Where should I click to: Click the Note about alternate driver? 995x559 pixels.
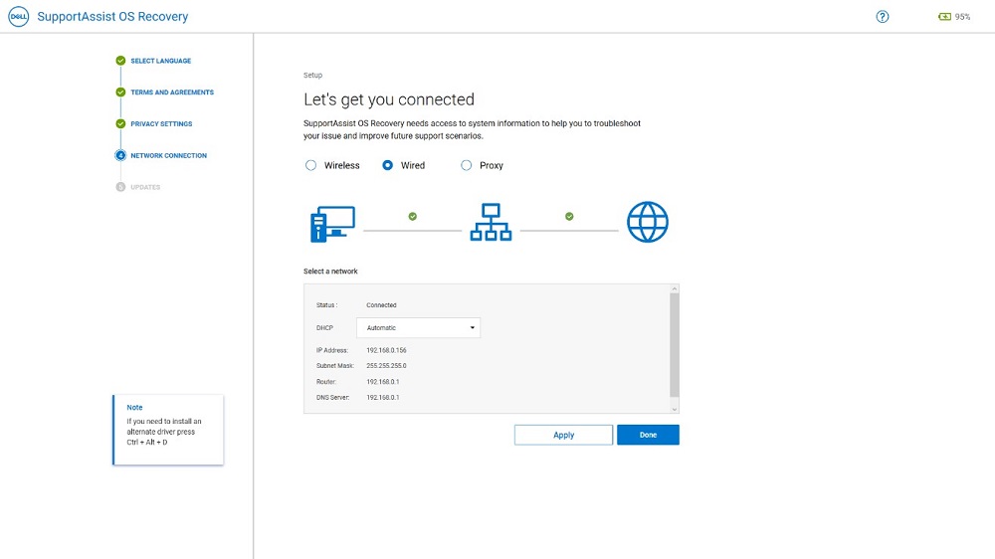pyautogui.click(x=168, y=431)
